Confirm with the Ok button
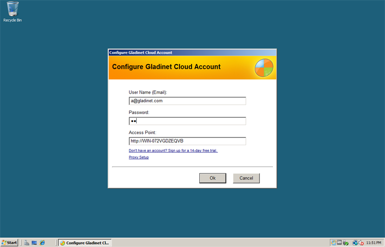385x247 pixels. tap(213, 178)
